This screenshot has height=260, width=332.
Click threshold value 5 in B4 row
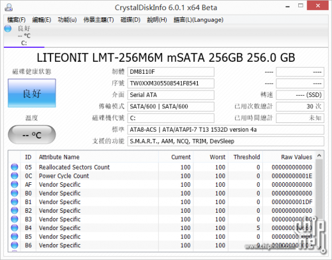click(258, 228)
